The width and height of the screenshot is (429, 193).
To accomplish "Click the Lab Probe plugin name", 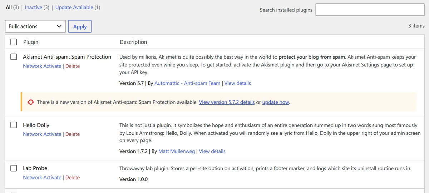I will coord(35,168).
